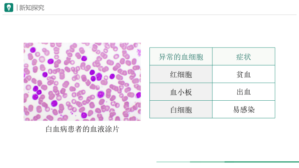Select the 新知探究 heading text

pos(31,8)
